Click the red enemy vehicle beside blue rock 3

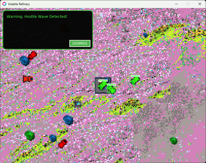pos(32,55)
